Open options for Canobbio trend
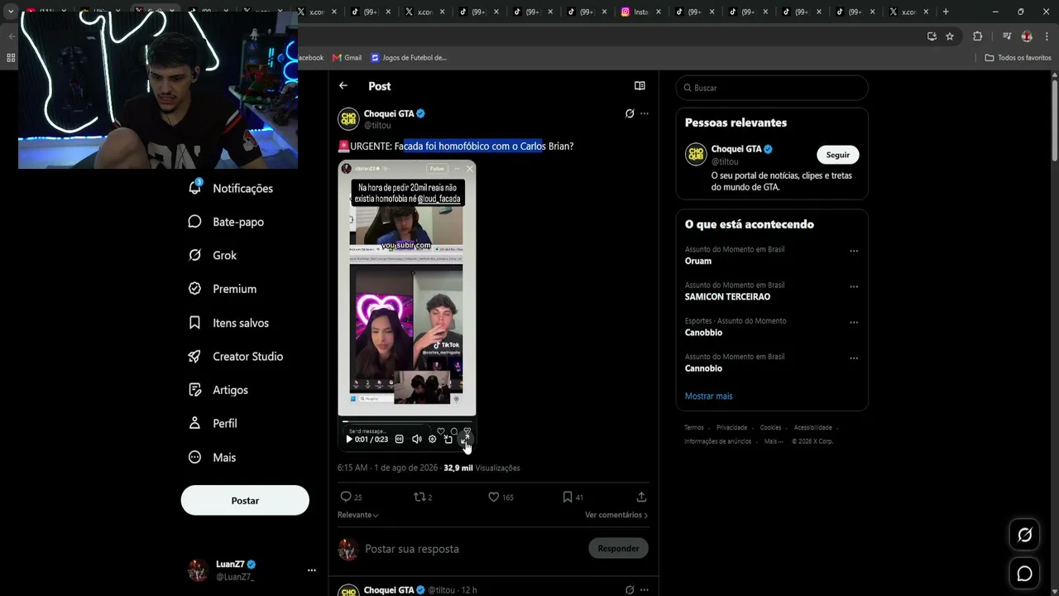Viewport: 1059px width, 596px height. (x=854, y=322)
